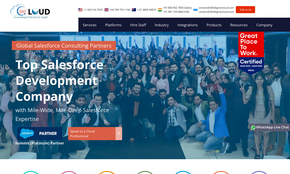Expand the Platforms menu
The width and height of the screenshot is (290, 174).
(113, 25)
